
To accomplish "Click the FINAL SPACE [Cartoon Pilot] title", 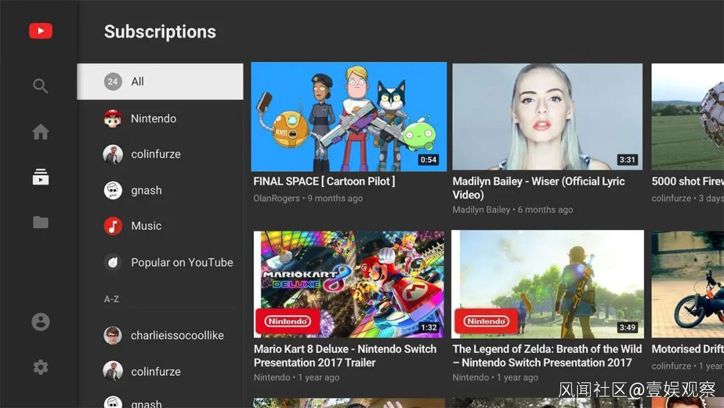I will pos(324,182).
